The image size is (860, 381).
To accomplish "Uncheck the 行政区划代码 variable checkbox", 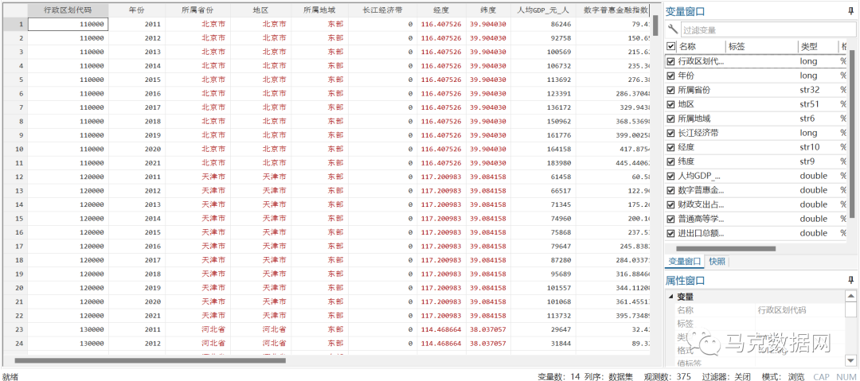I will click(x=670, y=61).
